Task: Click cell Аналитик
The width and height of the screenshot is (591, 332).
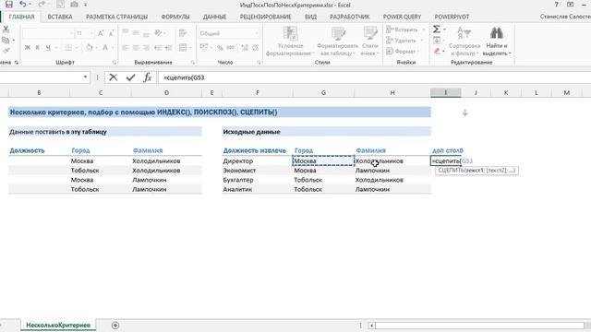Action: (x=257, y=189)
